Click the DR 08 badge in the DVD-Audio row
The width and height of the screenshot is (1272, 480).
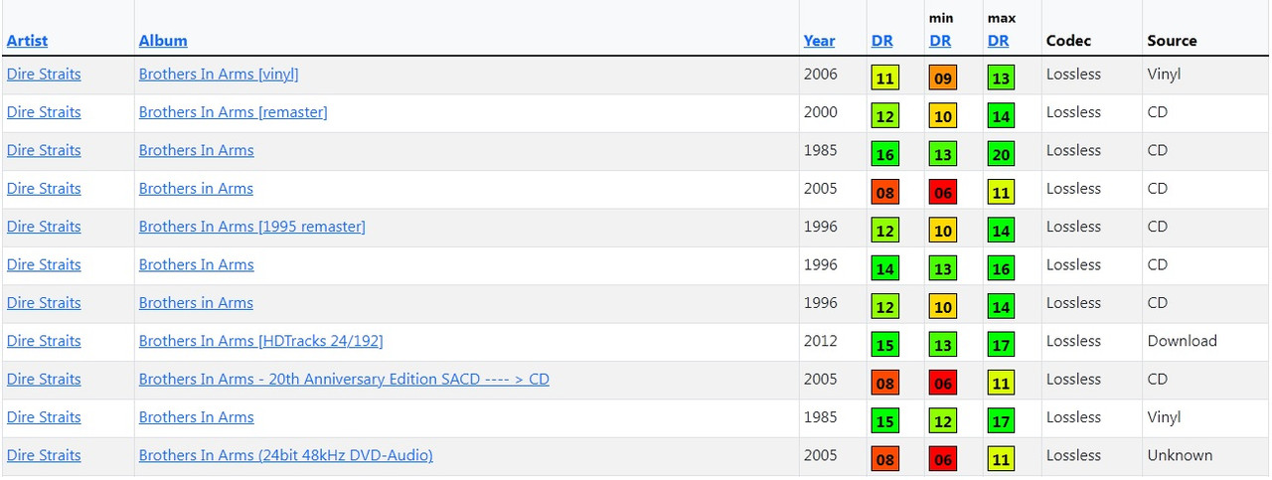885,459
